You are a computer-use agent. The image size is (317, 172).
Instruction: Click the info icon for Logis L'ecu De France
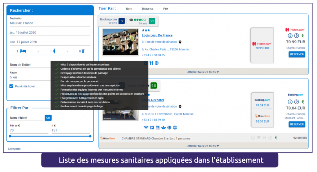290,36
